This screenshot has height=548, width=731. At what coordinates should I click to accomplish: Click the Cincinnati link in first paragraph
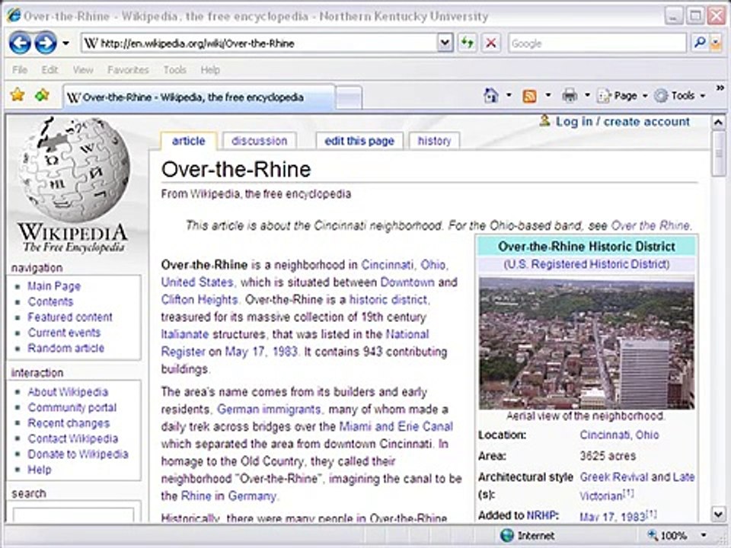[387, 265]
